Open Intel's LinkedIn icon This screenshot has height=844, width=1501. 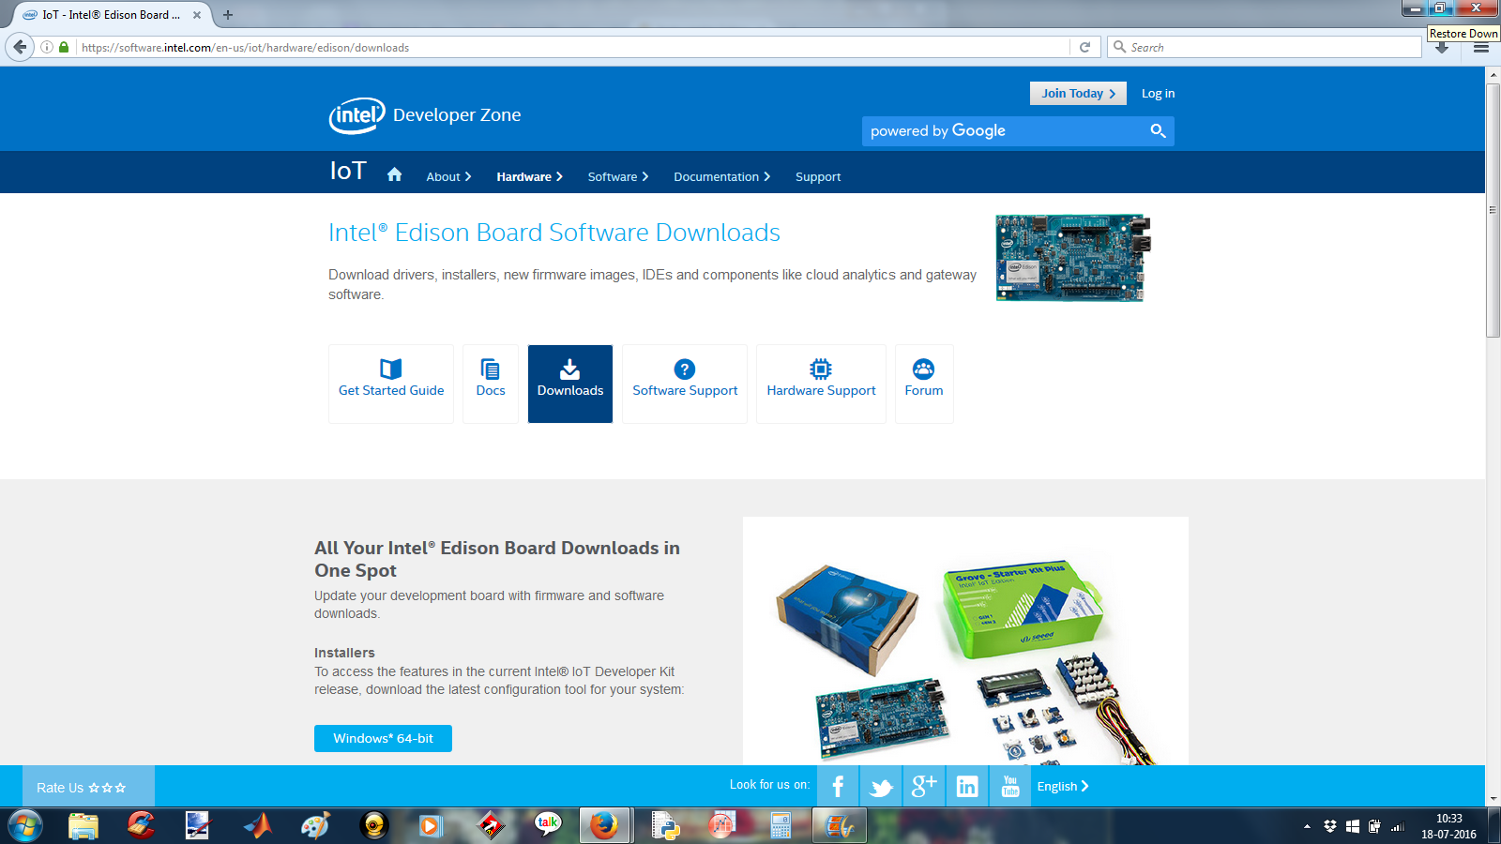967,786
